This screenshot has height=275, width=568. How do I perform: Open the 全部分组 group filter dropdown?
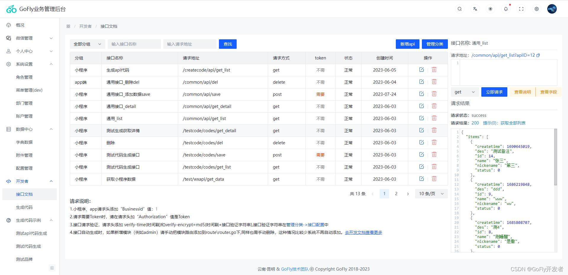(x=87, y=44)
